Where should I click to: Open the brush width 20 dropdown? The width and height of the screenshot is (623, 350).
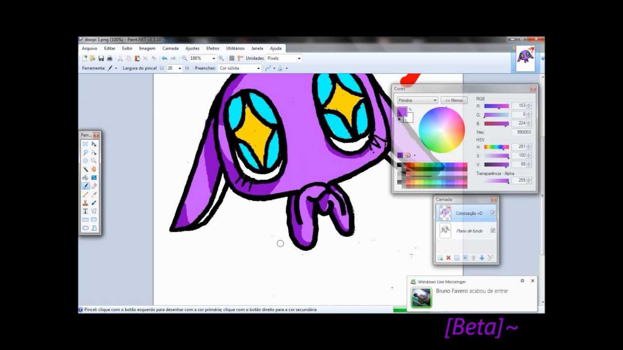[180, 69]
